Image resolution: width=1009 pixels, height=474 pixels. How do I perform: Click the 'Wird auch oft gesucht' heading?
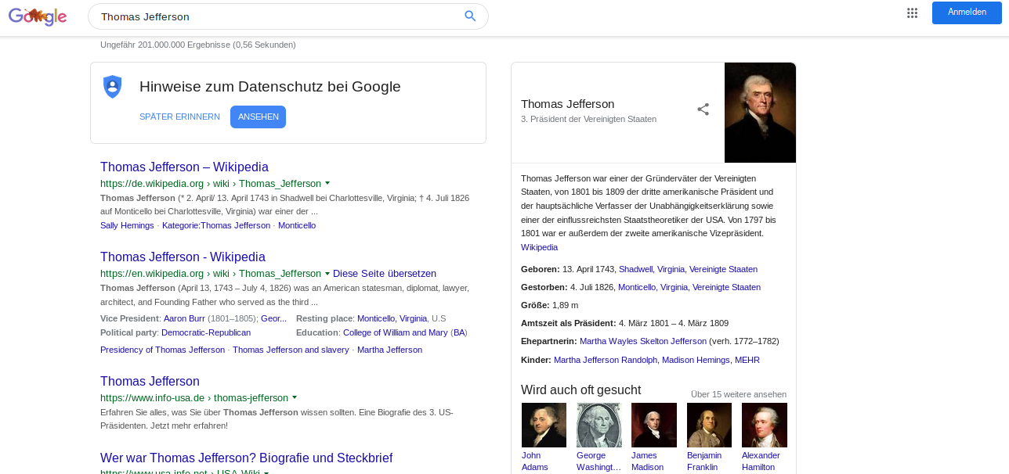[580, 390]
